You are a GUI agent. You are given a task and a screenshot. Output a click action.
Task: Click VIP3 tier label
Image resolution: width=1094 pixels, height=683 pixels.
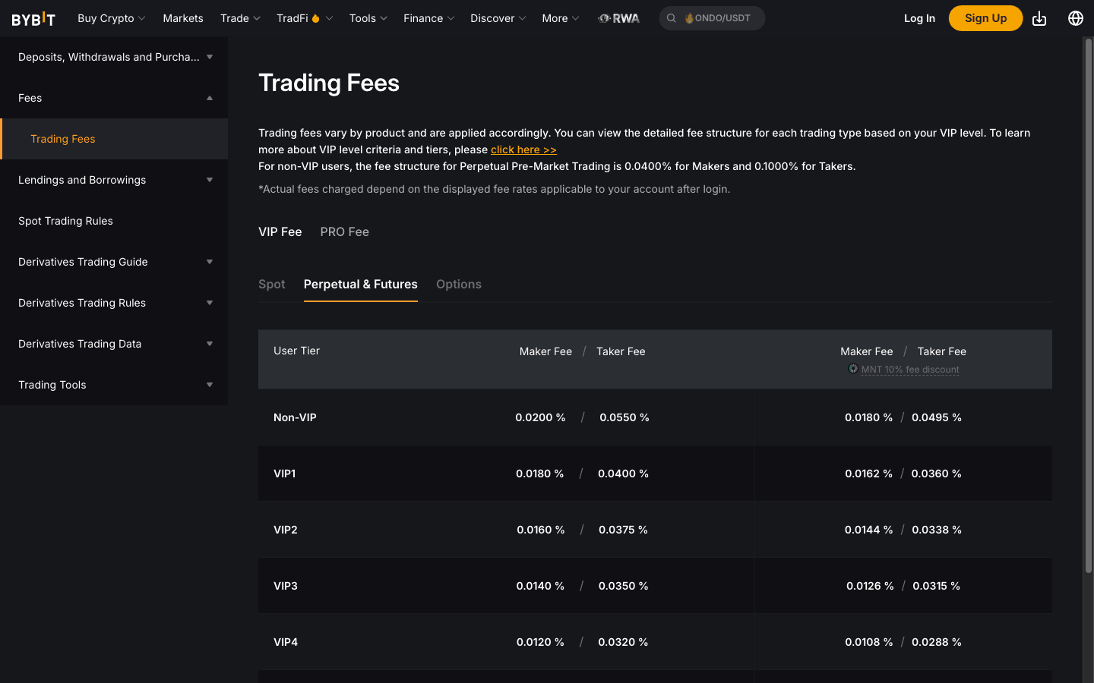click(286, 586)
